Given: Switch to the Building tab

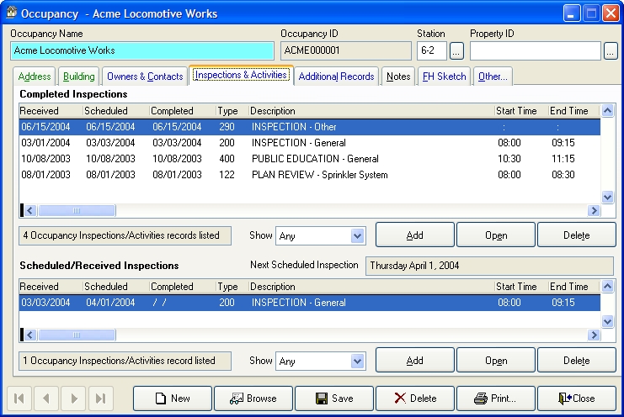Looking at the screenshot, I should click(x=79, y=77).
